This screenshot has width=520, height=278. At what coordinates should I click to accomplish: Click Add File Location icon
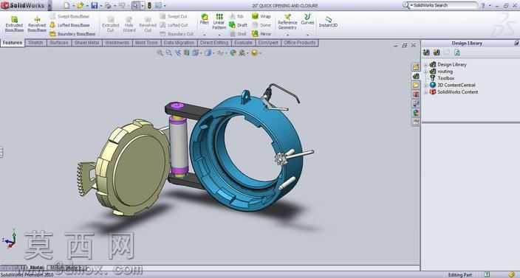point(437,52)
